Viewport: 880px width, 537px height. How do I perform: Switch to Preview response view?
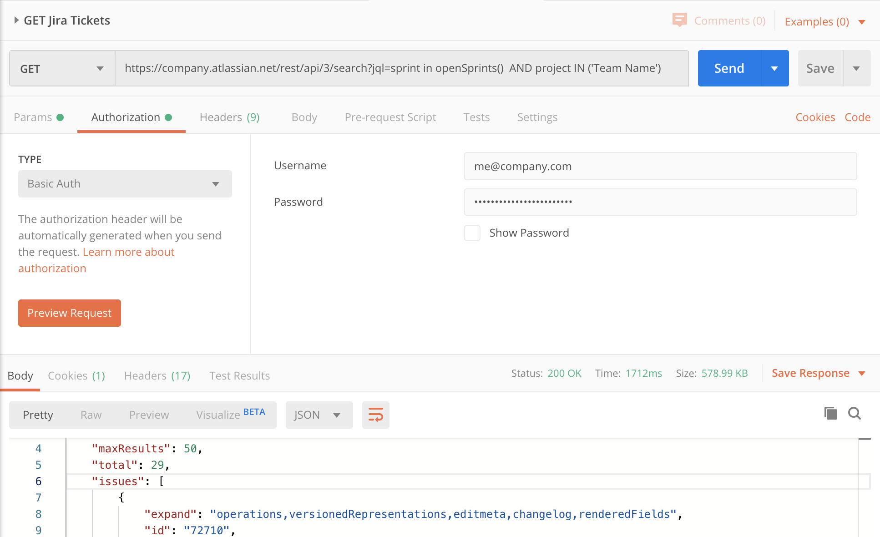pyautogui.click(x=148, y=415)
